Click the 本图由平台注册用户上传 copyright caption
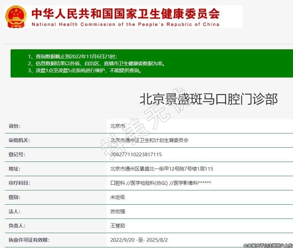The width and height of the screenshot is (293, 248). pos(268,245)
